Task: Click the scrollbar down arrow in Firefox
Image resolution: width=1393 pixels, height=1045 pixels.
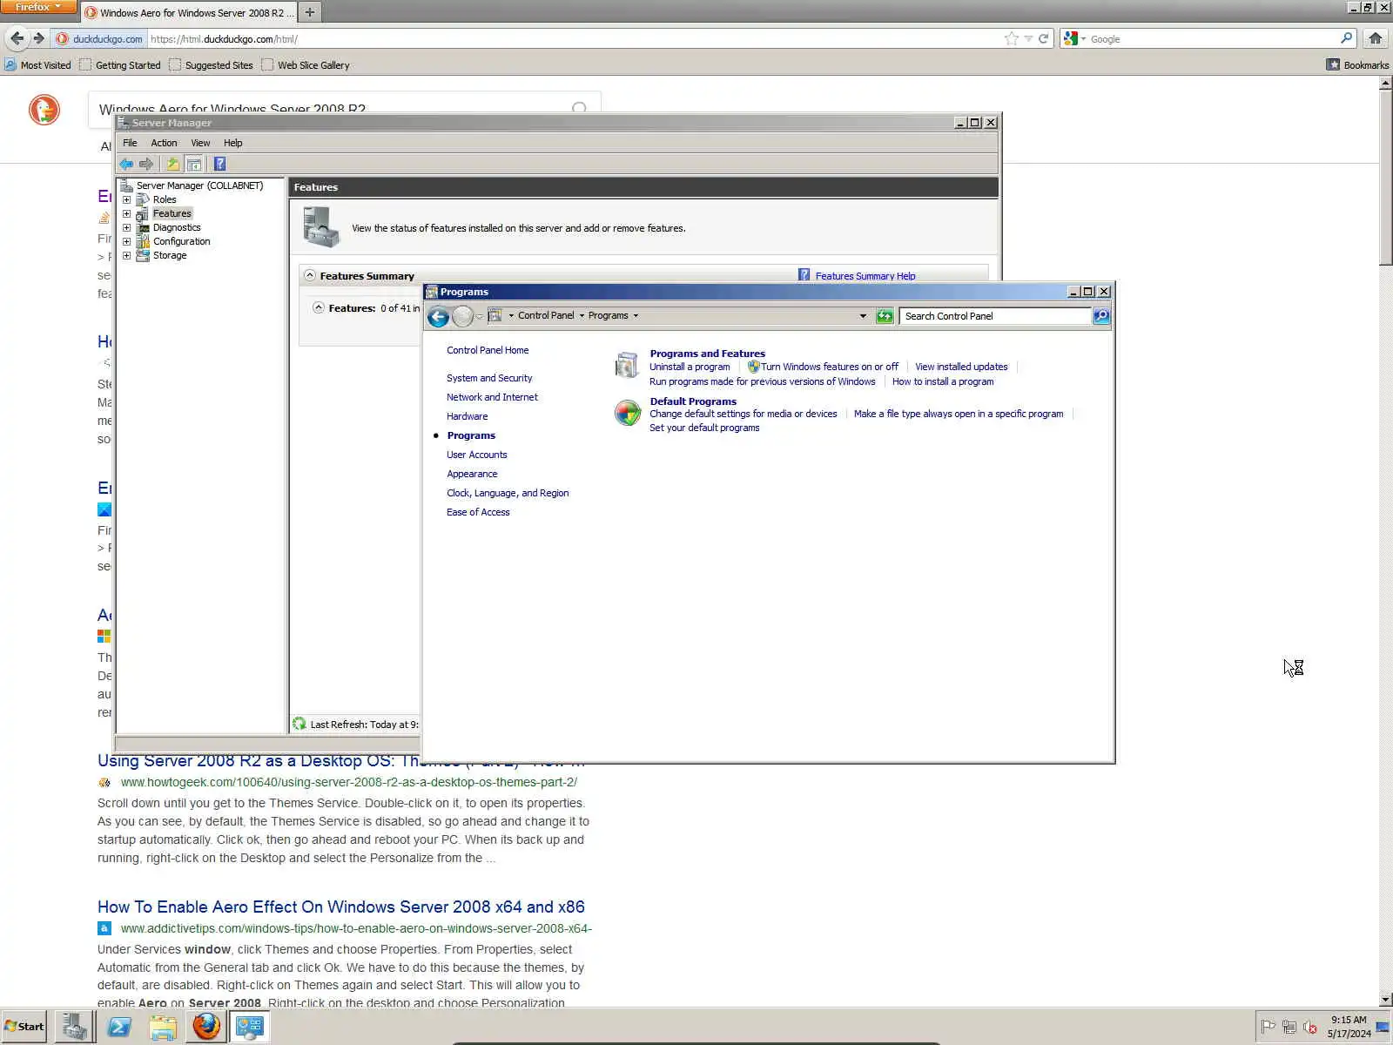Action: [x=1385, y=1000]
